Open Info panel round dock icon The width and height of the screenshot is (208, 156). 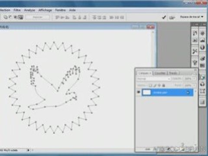(x=202, y=47)
